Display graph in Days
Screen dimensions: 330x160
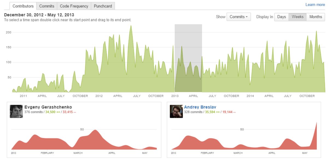point(281,17)
